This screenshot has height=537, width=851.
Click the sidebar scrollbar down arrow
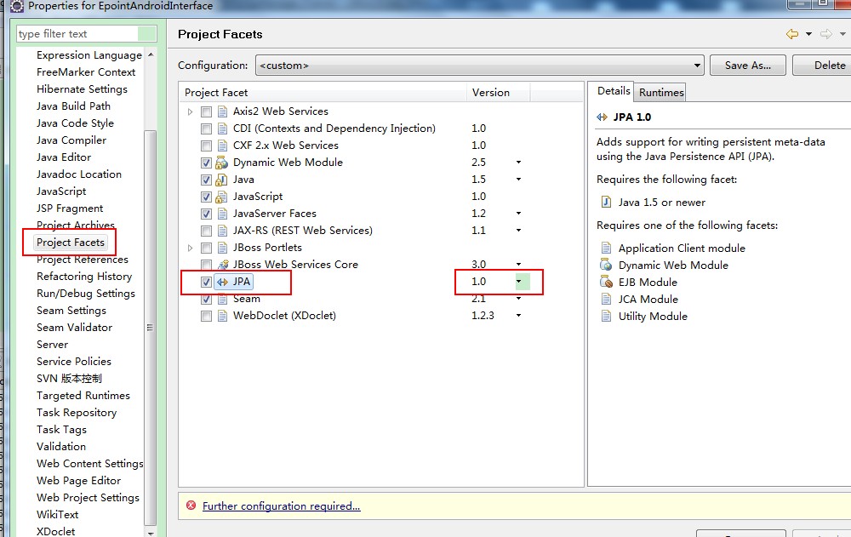tap(151, 533)
